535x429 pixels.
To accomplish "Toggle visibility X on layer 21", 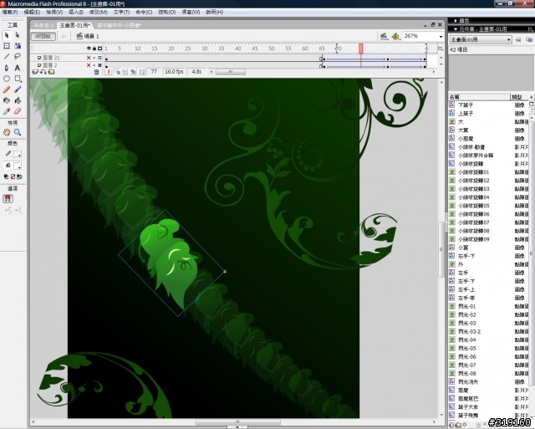I will click(89, 58).
